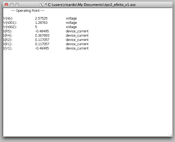
Task: Select the I(V1) source current label
Action: click(8, 48)
